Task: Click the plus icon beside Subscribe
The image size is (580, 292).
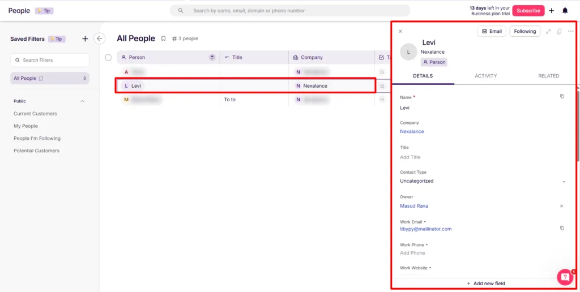Action: tap(552, 11)
